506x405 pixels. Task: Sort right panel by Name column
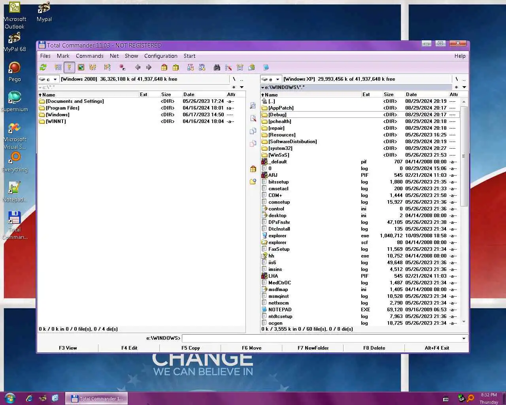pos(311,95)
